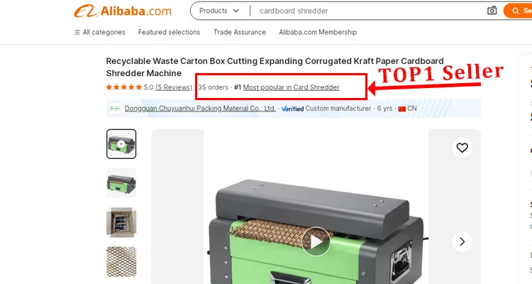
Task: Add product to favorites with heart icon
Action: pos(462,148)
